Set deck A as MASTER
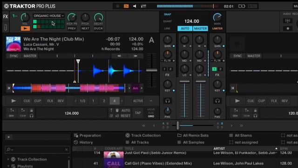The height and width of the screenshot is (168, 298). tap(30, 56)
